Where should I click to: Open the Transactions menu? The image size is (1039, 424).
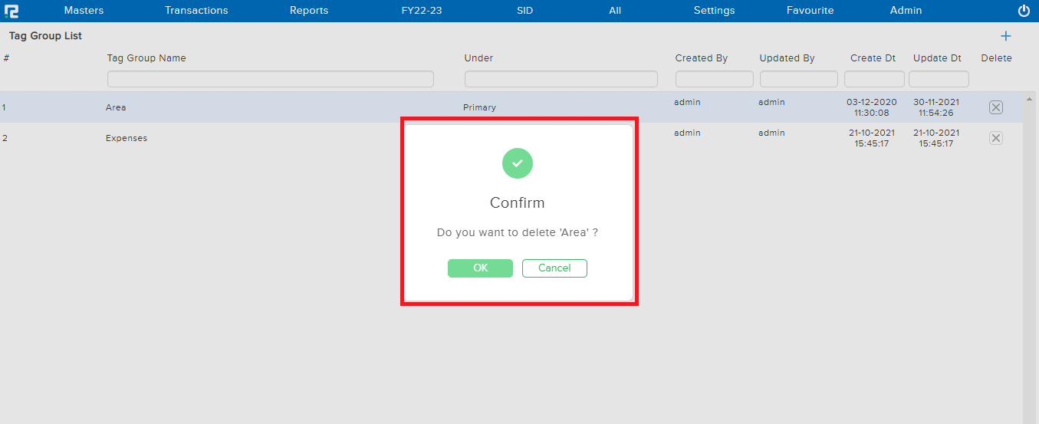pos(196,11)
